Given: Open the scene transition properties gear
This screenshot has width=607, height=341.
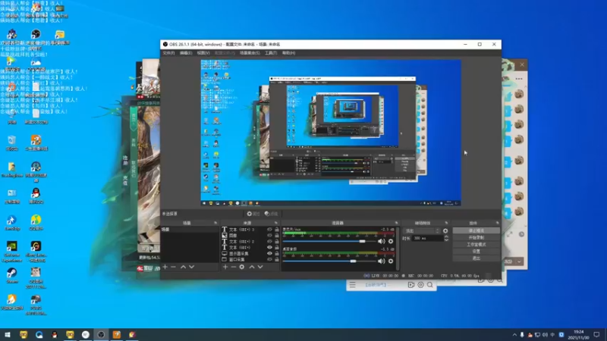Looking at the screenshot, I should point(445,231).
